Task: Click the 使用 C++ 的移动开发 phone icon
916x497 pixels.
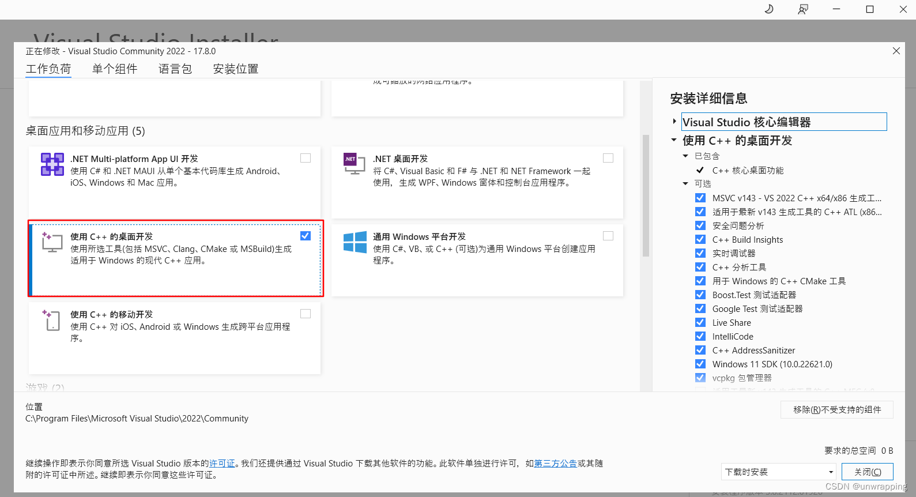Action: [x=52, y=320]
